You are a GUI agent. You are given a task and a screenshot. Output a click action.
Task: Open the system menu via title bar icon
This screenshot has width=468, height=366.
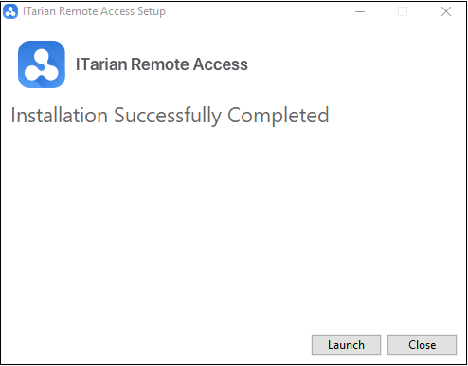click(10, 11)
